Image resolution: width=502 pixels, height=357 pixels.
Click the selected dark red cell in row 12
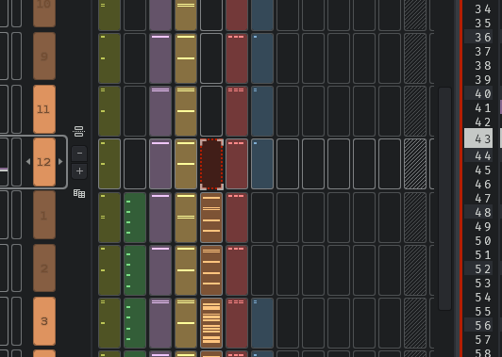211,164
